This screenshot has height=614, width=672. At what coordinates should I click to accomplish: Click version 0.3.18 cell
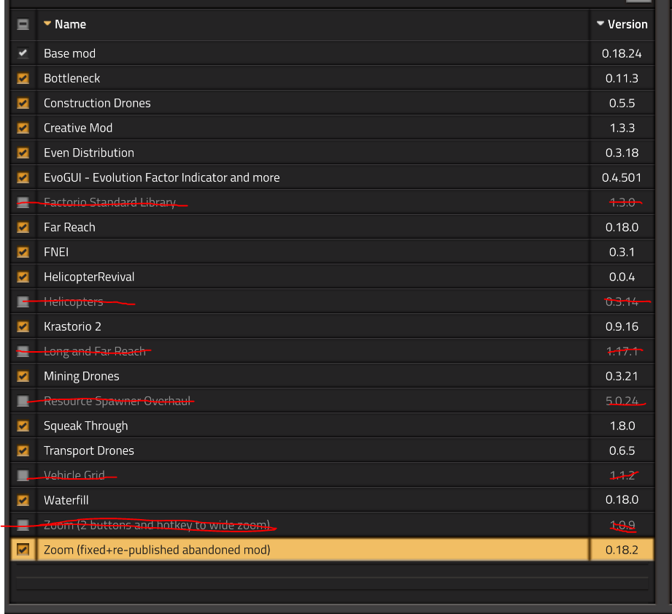pyautogui.click(x=622, y=153)
